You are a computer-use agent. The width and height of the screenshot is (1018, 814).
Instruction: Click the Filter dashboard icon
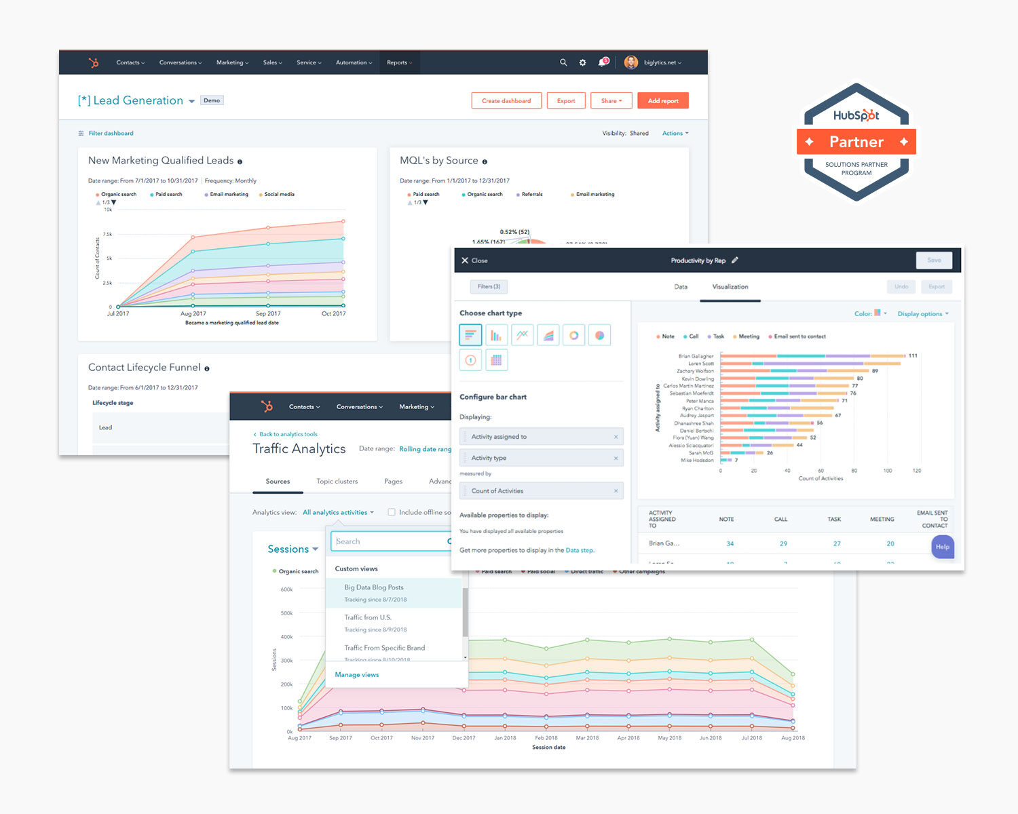[81, 133]
